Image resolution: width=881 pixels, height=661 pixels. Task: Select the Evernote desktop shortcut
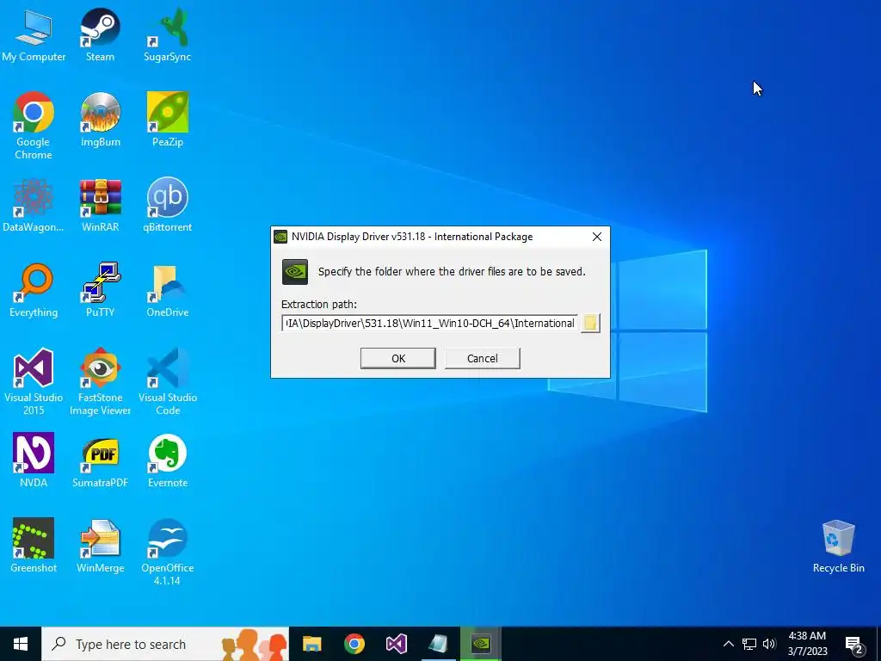click(168, 460)
